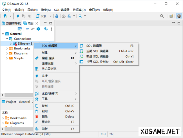183x138 pixels.
Task: Toggle link with editor arrows icon
Action: click(x=33, y=29)
